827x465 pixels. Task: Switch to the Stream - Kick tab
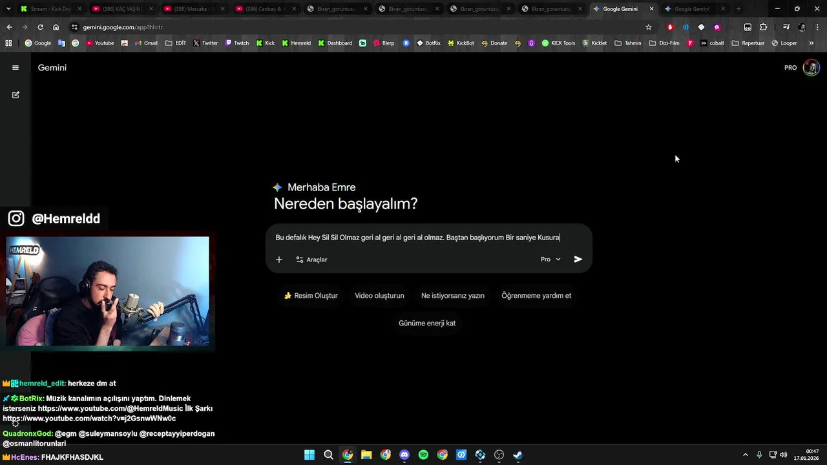tap(50, 9)
